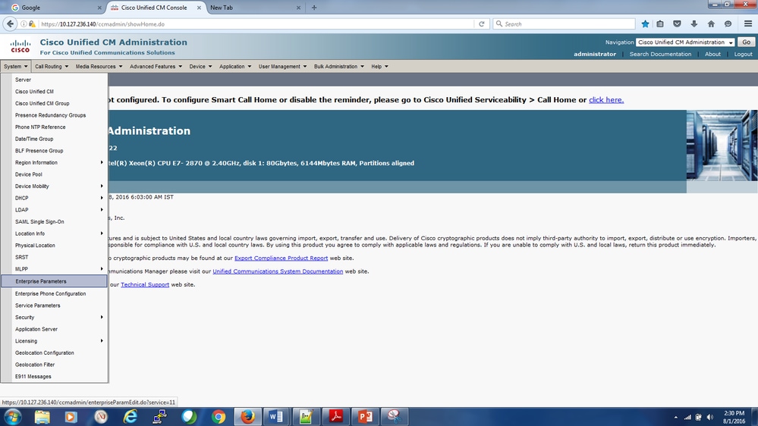
Task: Open Firefox downloads arrow icon
Action: tap(694, 23)
